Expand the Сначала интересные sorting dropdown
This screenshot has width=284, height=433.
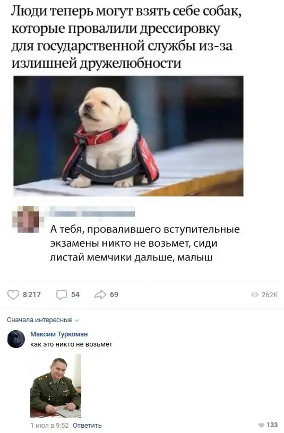click(43, 320)
